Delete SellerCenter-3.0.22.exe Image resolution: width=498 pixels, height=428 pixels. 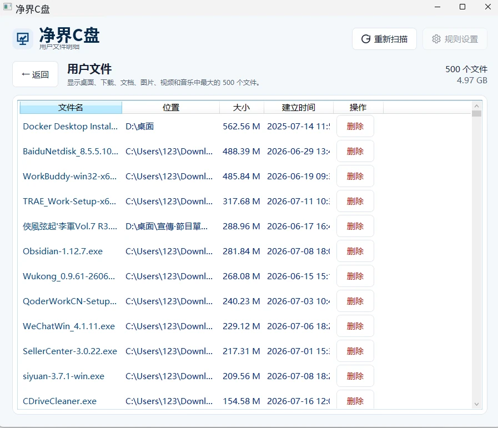point(355,351)
